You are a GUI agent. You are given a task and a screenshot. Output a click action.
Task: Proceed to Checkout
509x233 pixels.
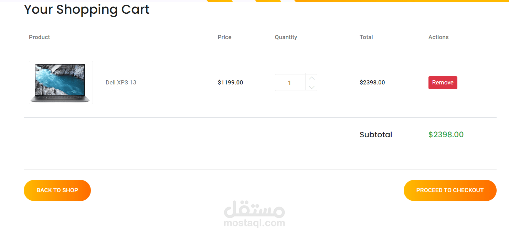[450, 190]
